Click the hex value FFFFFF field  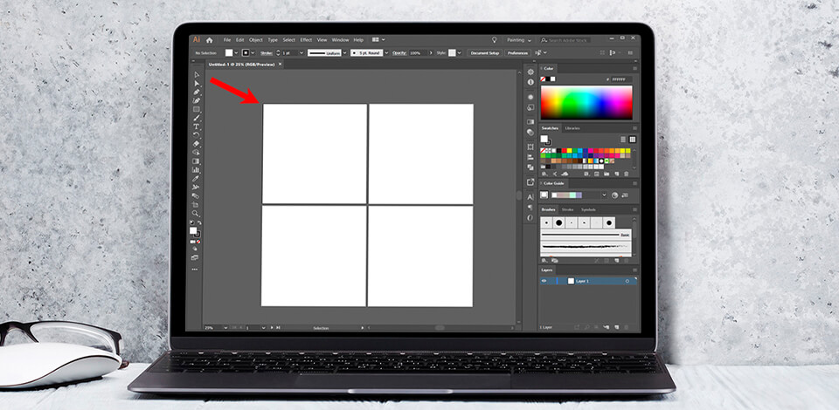(622, 79)
